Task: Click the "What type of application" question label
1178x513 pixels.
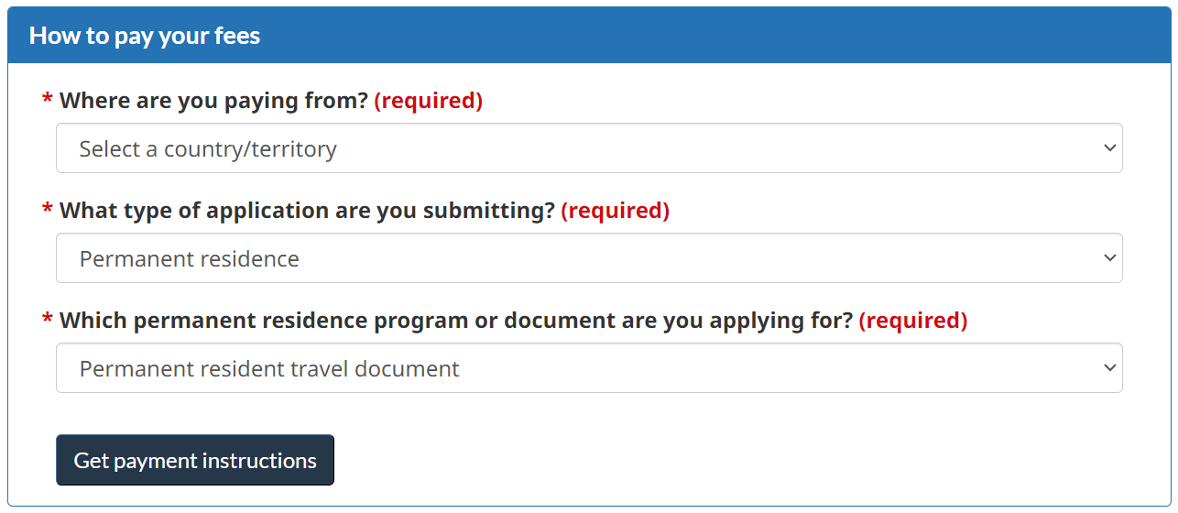Action: coord(307,211)
